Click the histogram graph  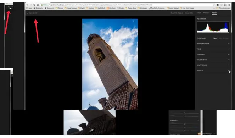coord(213,27)
